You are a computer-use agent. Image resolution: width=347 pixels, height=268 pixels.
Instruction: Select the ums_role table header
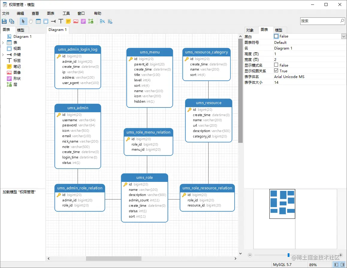(x=144, y=178)
